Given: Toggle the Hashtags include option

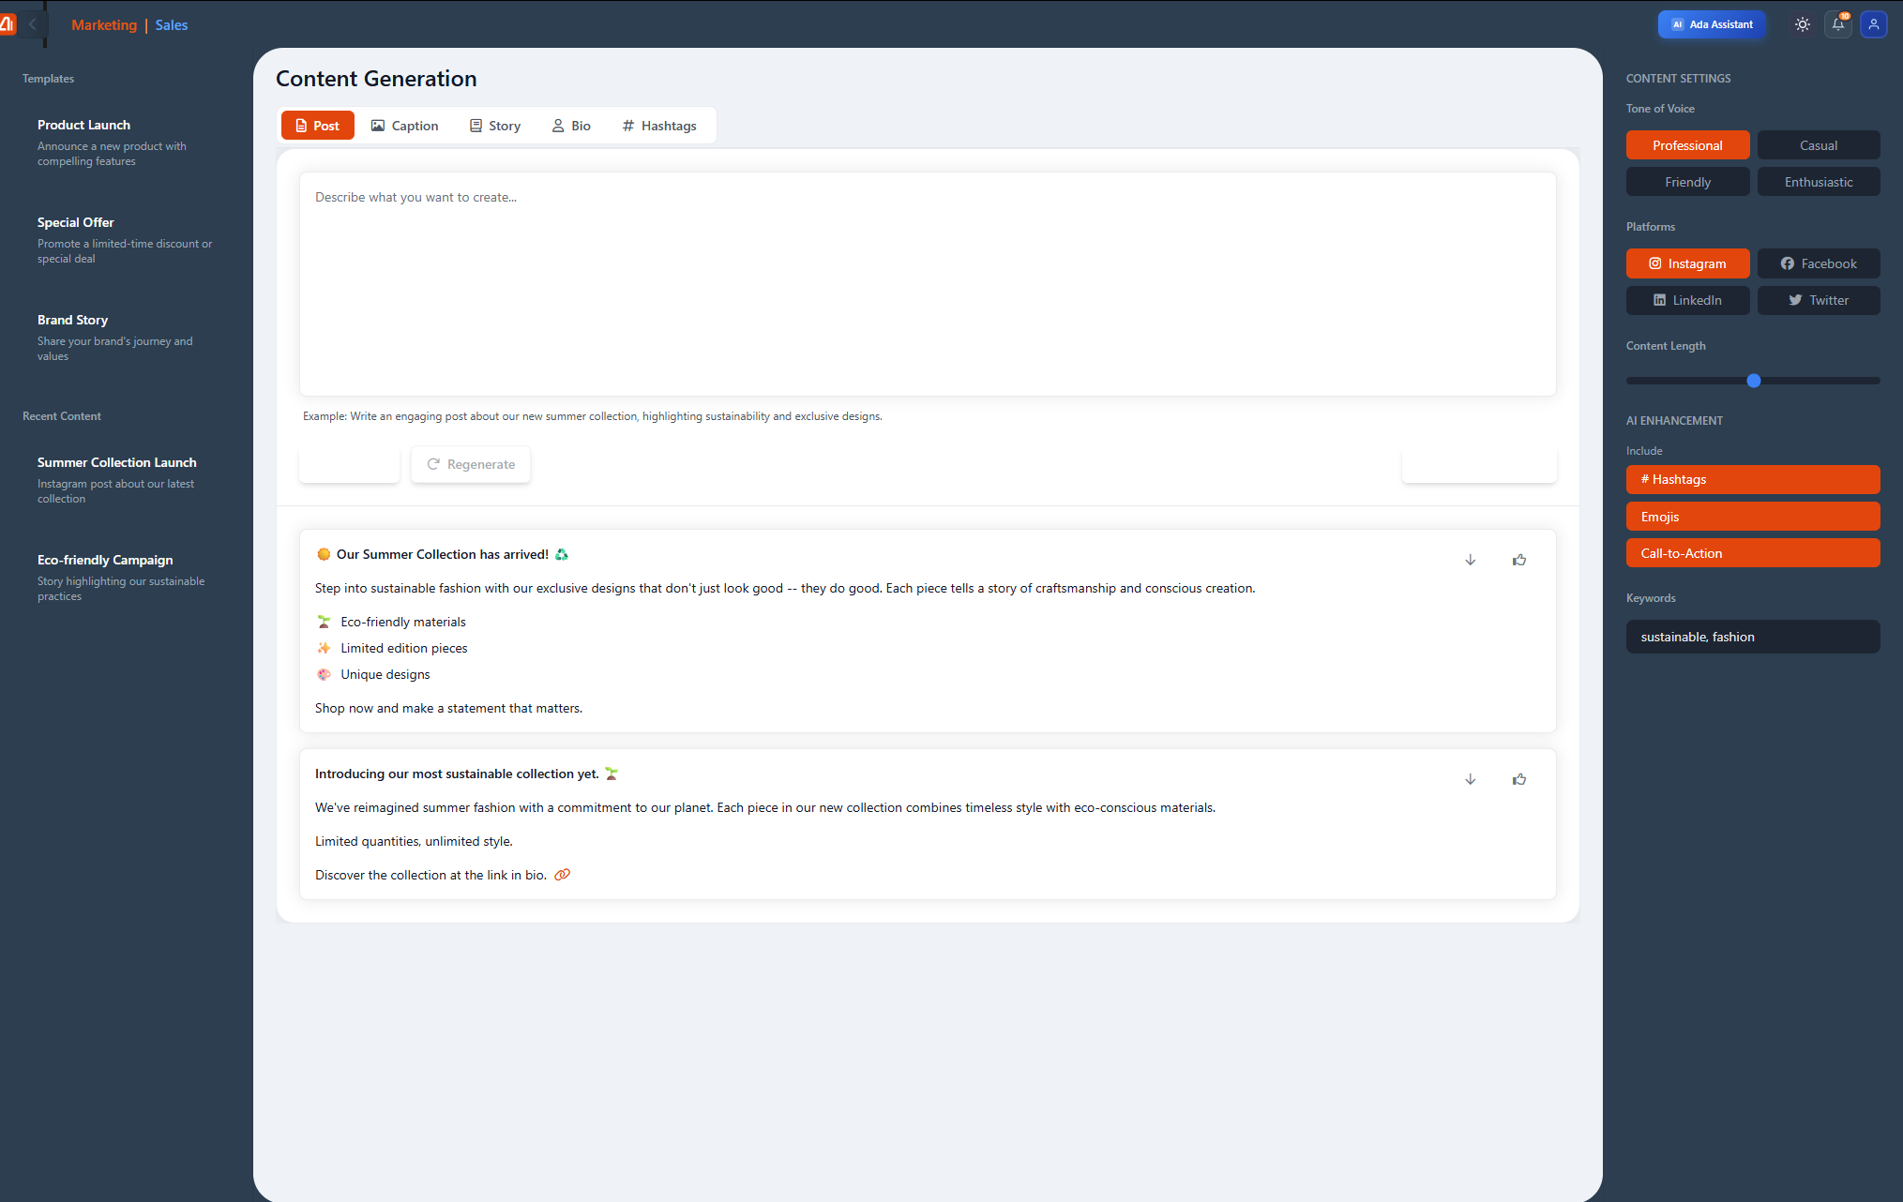Looking at the screenshot, I should [x=1752, y=479].
